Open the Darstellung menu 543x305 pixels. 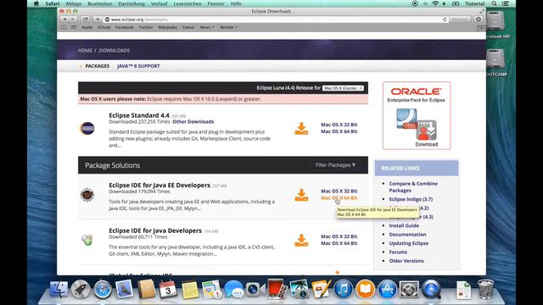click(132, 3)
